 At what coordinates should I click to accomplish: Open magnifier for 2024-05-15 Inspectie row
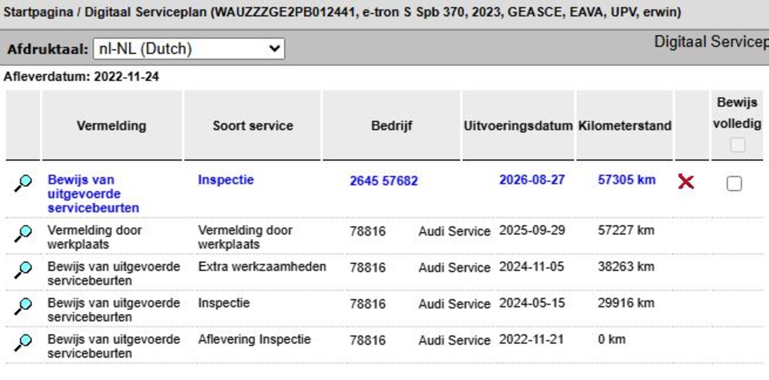click(x=23, y=306)
